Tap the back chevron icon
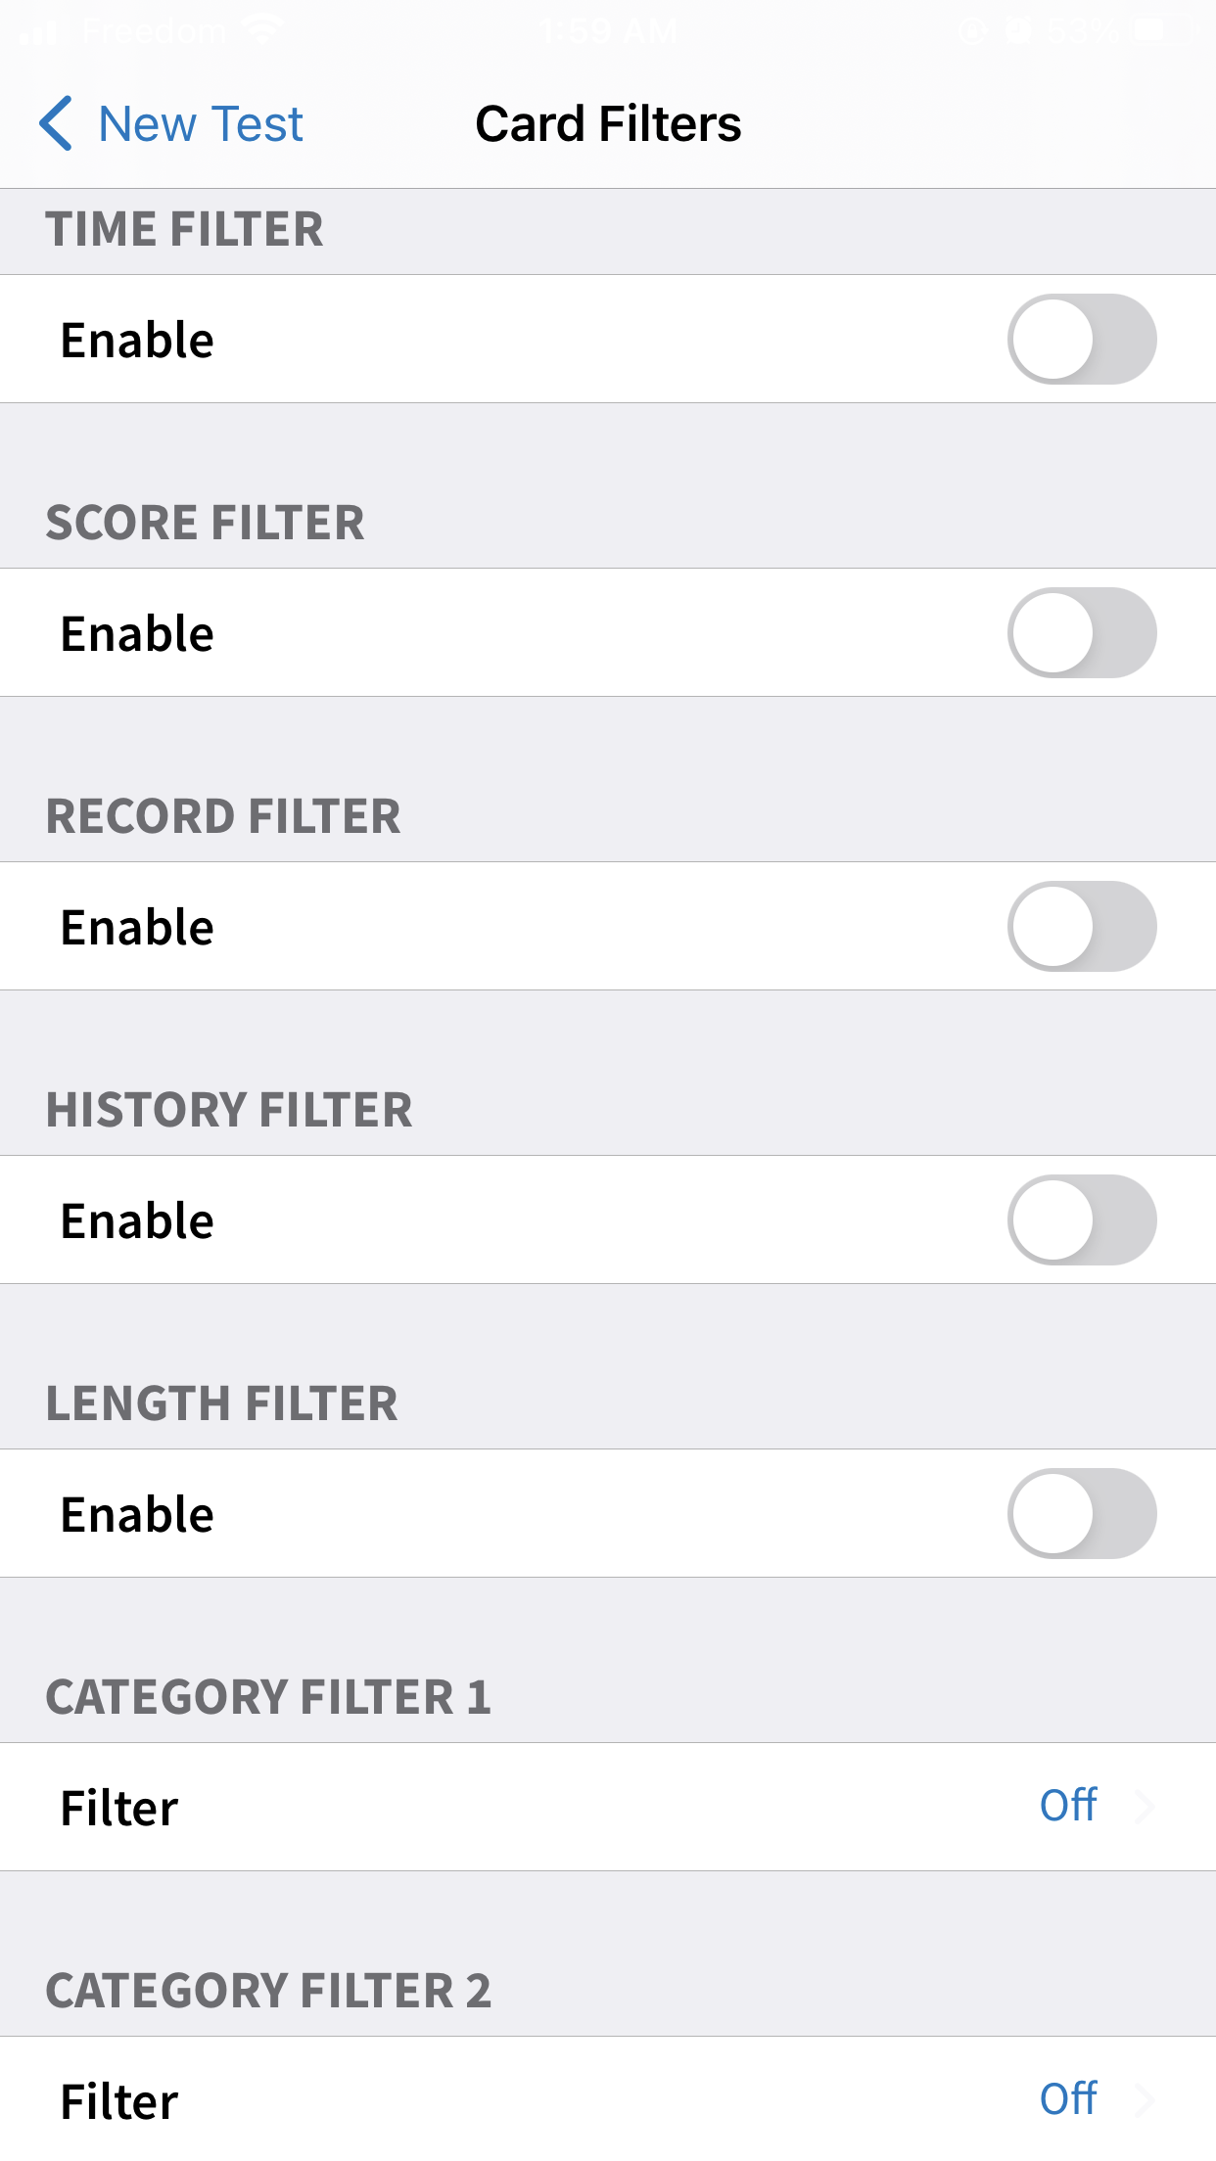Viewport: 1216px width, 2161px height. [x=56, y=123]
